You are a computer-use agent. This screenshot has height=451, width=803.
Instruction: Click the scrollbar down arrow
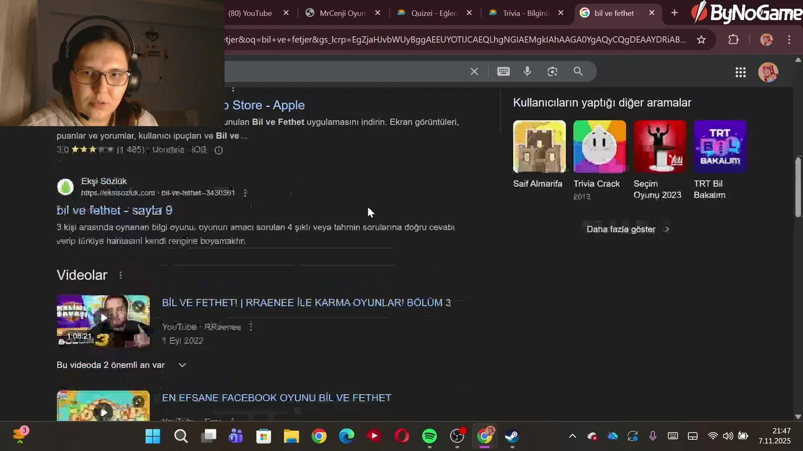coord(798,417)
